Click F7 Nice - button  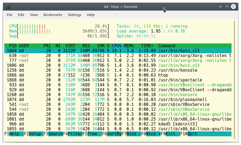click(131, 134)
